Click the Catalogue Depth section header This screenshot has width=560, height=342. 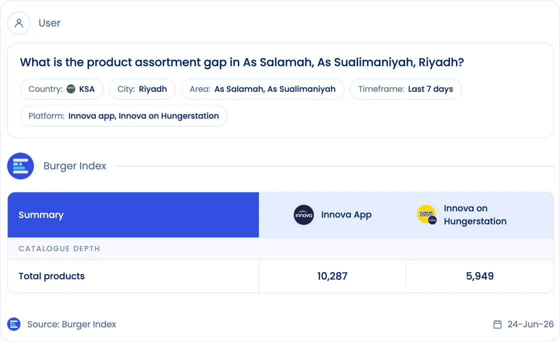click(59, 248)
